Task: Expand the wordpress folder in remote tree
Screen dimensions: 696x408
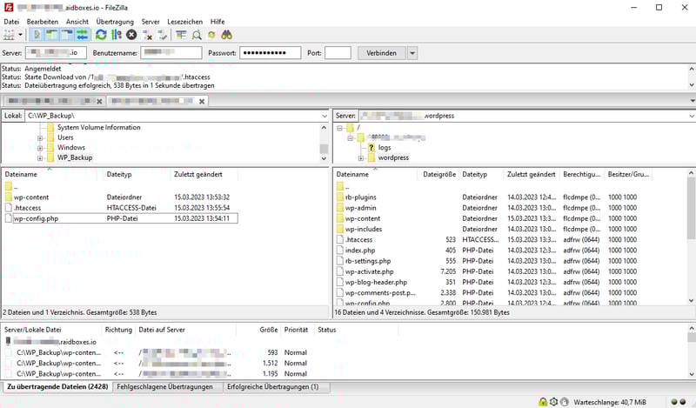Action: click(x=361, y=158)
